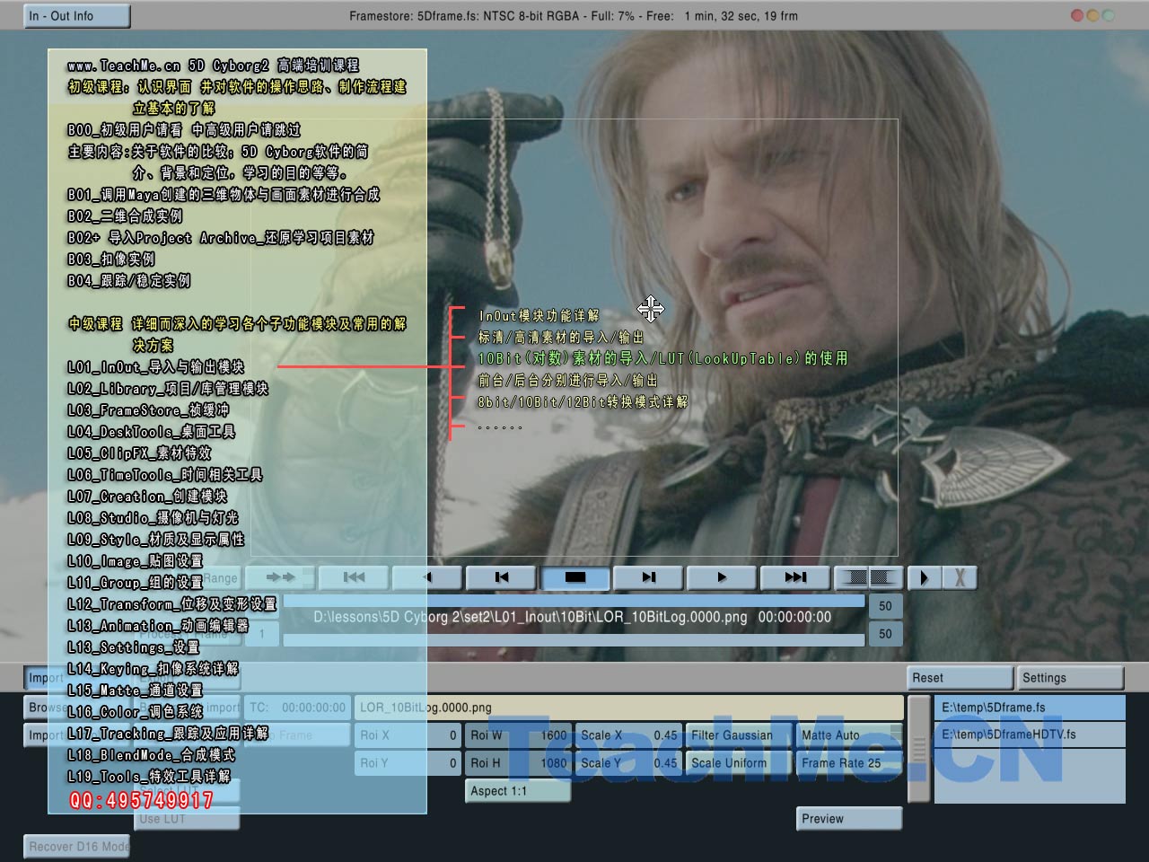Click the LOR_10BitLog.0000.png filename field
The height and width of the screenshot is (862, 1149).
(629, 708)
